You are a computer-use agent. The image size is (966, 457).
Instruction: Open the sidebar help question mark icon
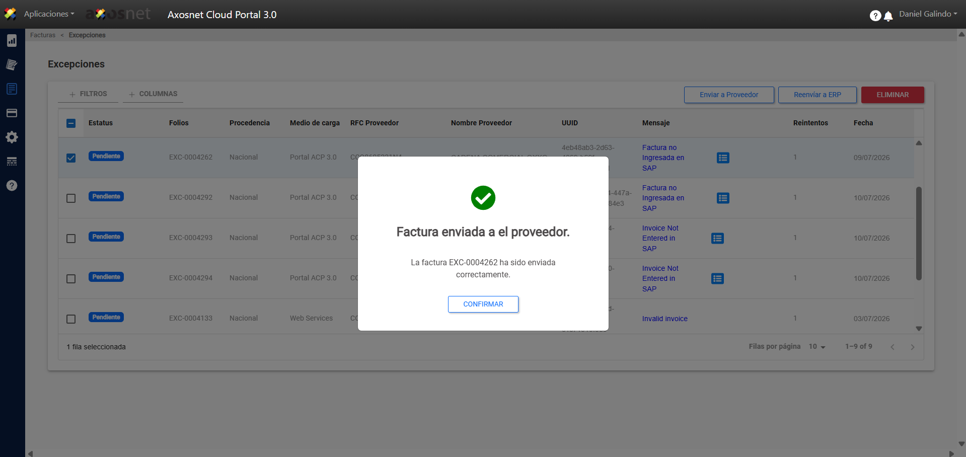click(x=12, y=186)
